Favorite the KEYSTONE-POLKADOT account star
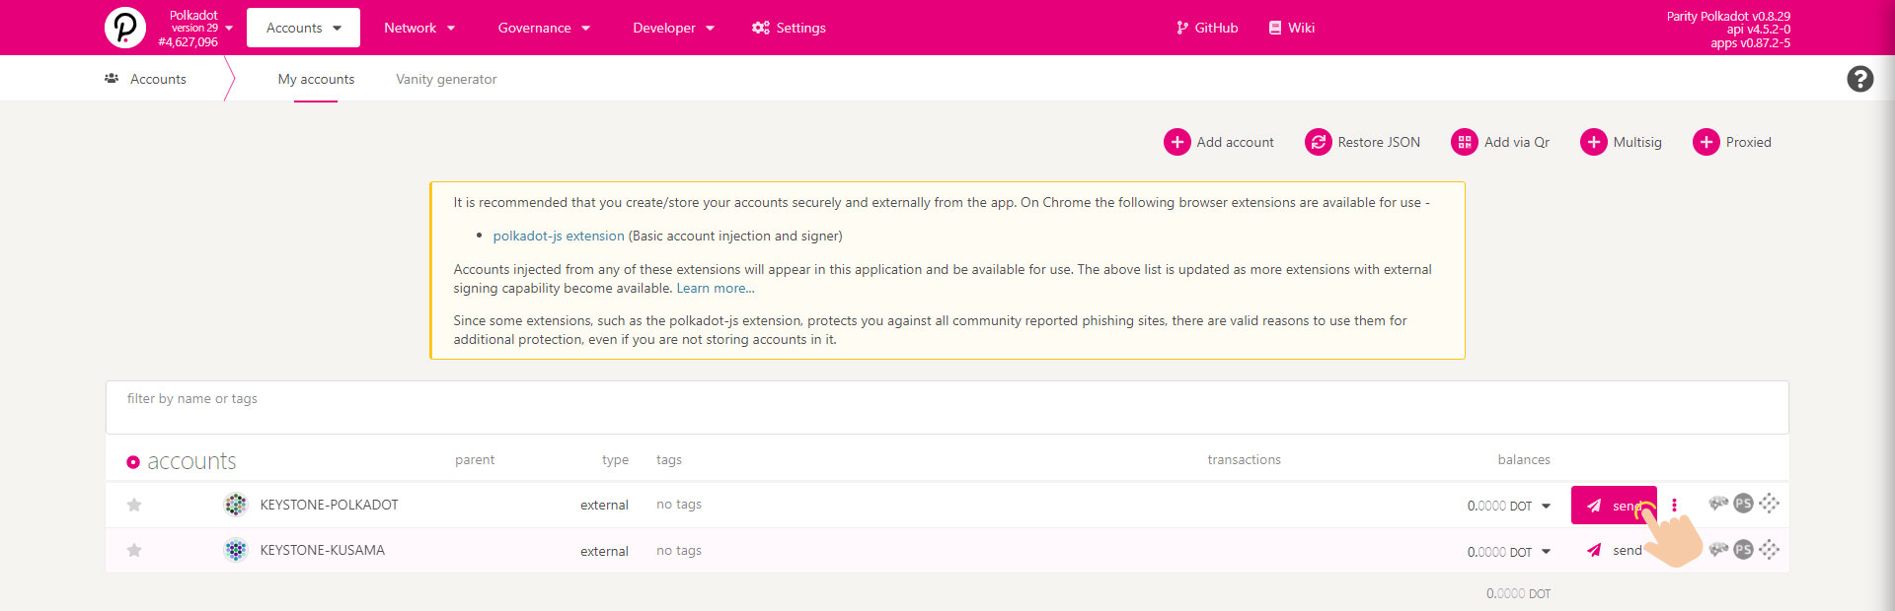 [134, 505]
